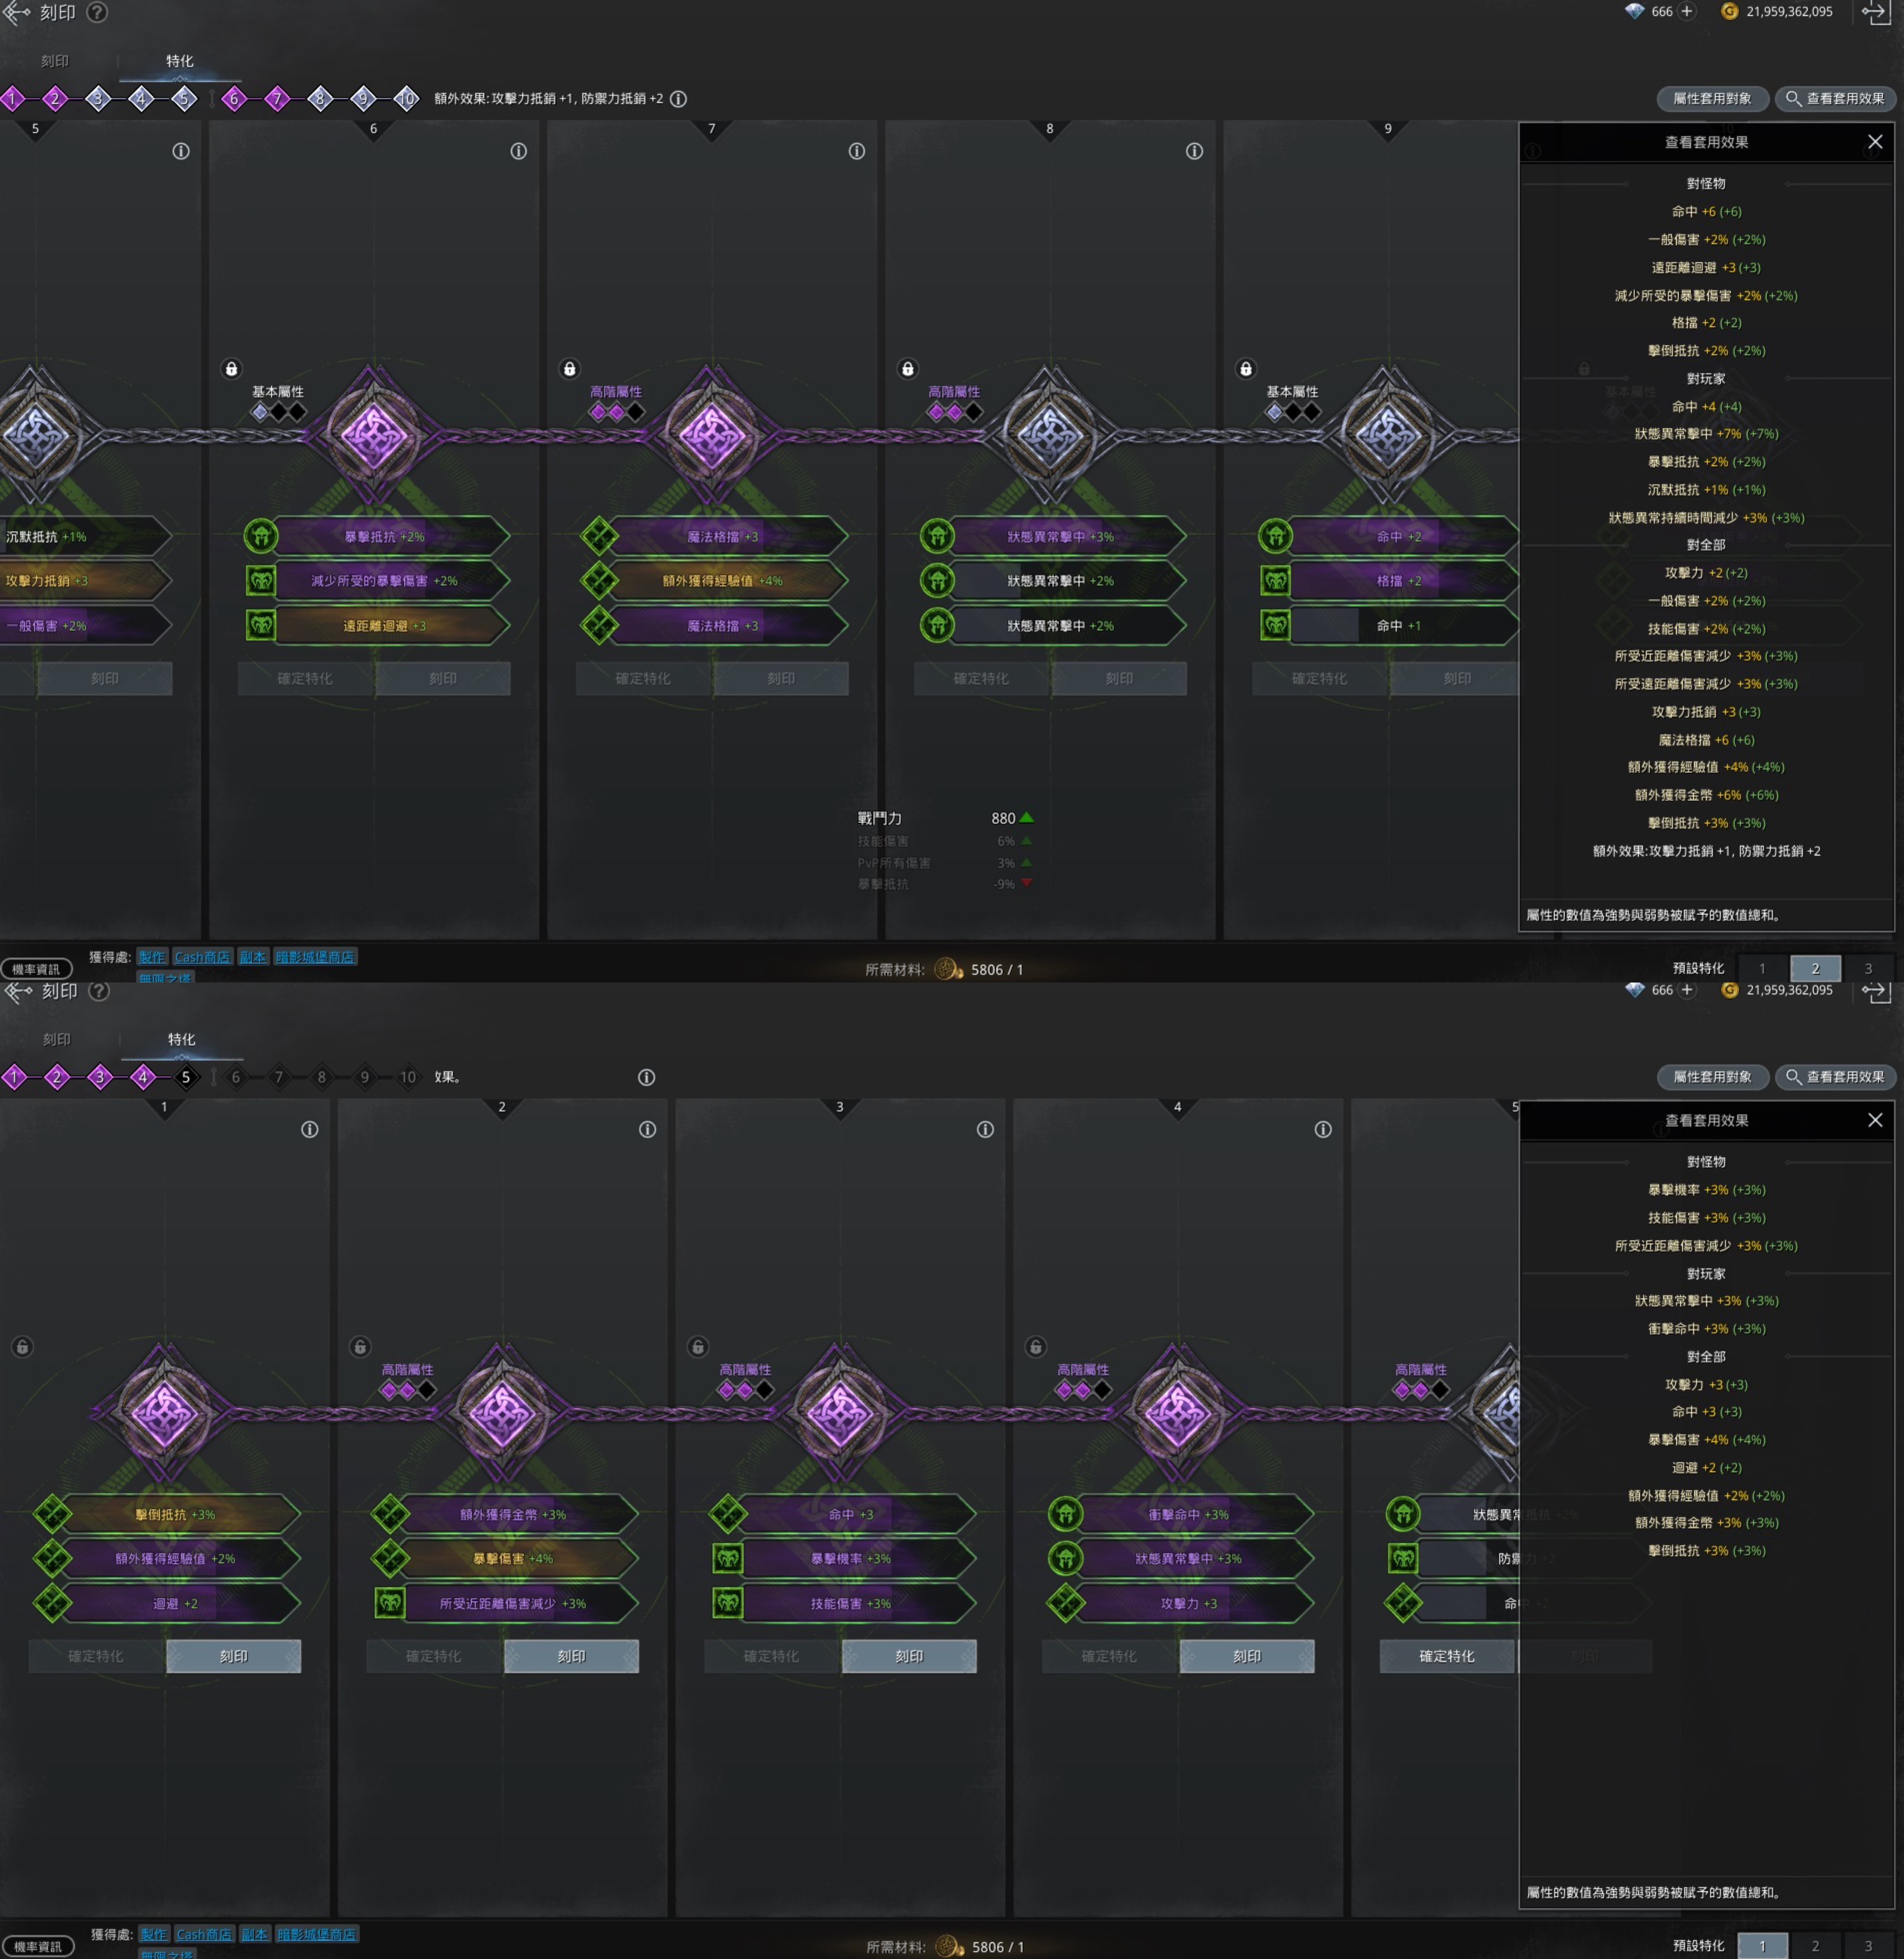Image resolution: width=1904 pixels, height=1959 pixels.
Task: Open the info icon in slot 4 panel
Action: click(x=1323, y=1129)
